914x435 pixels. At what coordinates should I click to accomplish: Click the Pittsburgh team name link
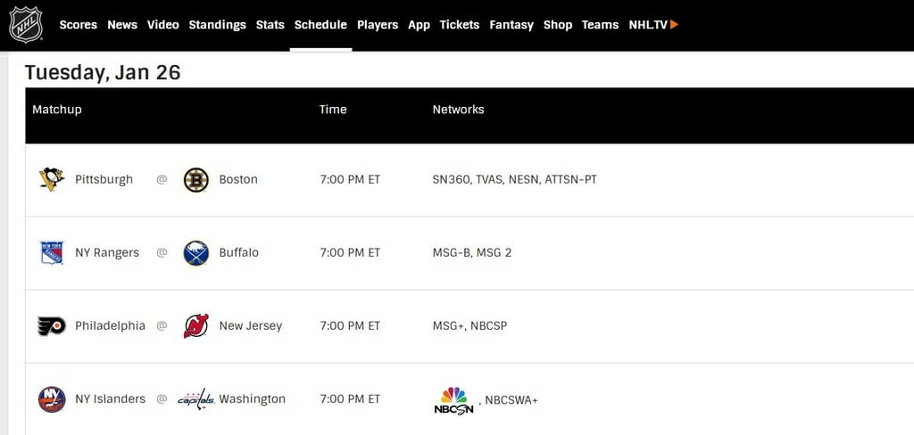pyautogui.click(x=104, y=179)
